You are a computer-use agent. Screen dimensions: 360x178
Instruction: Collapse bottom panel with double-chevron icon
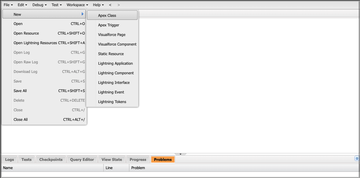[x=357, y=158]
